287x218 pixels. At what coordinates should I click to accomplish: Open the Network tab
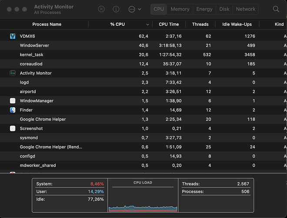245,9
